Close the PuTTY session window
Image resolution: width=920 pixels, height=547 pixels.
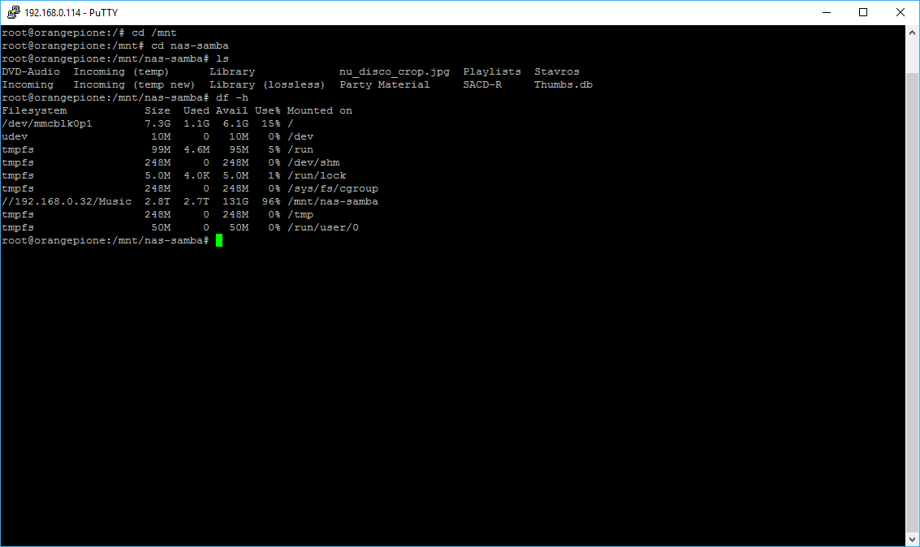(x=901, y=12)
